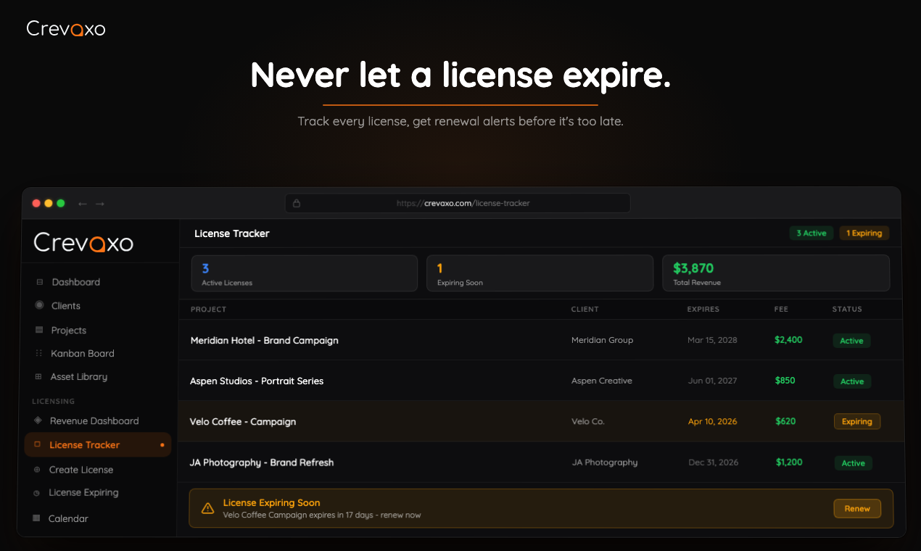Click the orange dot beside License Tracker
Image resolution: width=921 pixels, height=551 pixels.
[x=162, y=444]
